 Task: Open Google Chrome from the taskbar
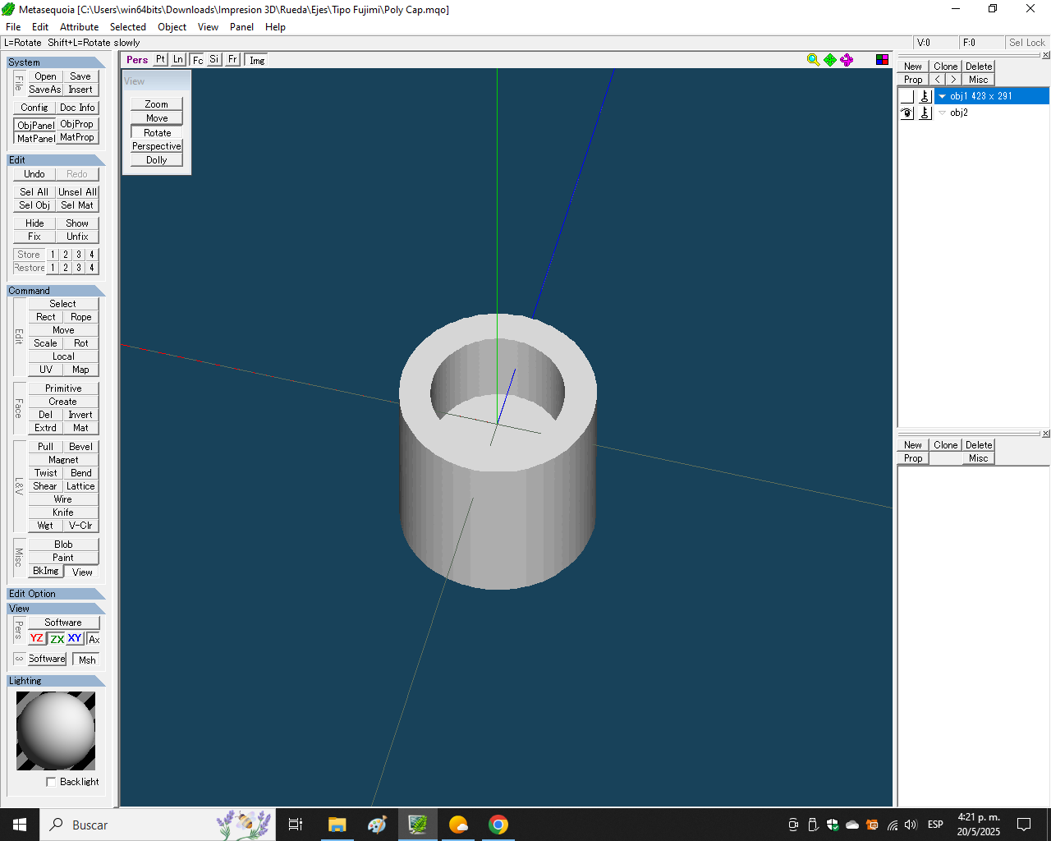pyautogui.click(x=498, y=825)
